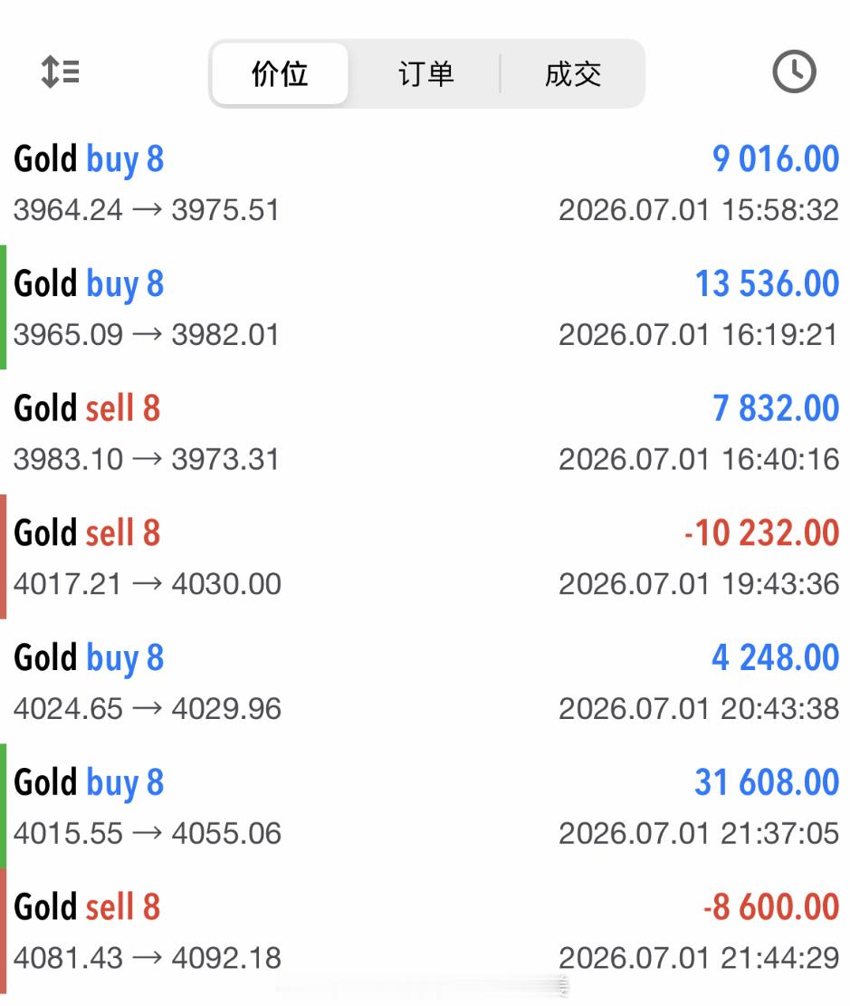Select the 价位 tab
Screen dimensions: 850x1006
click(281, 73)
